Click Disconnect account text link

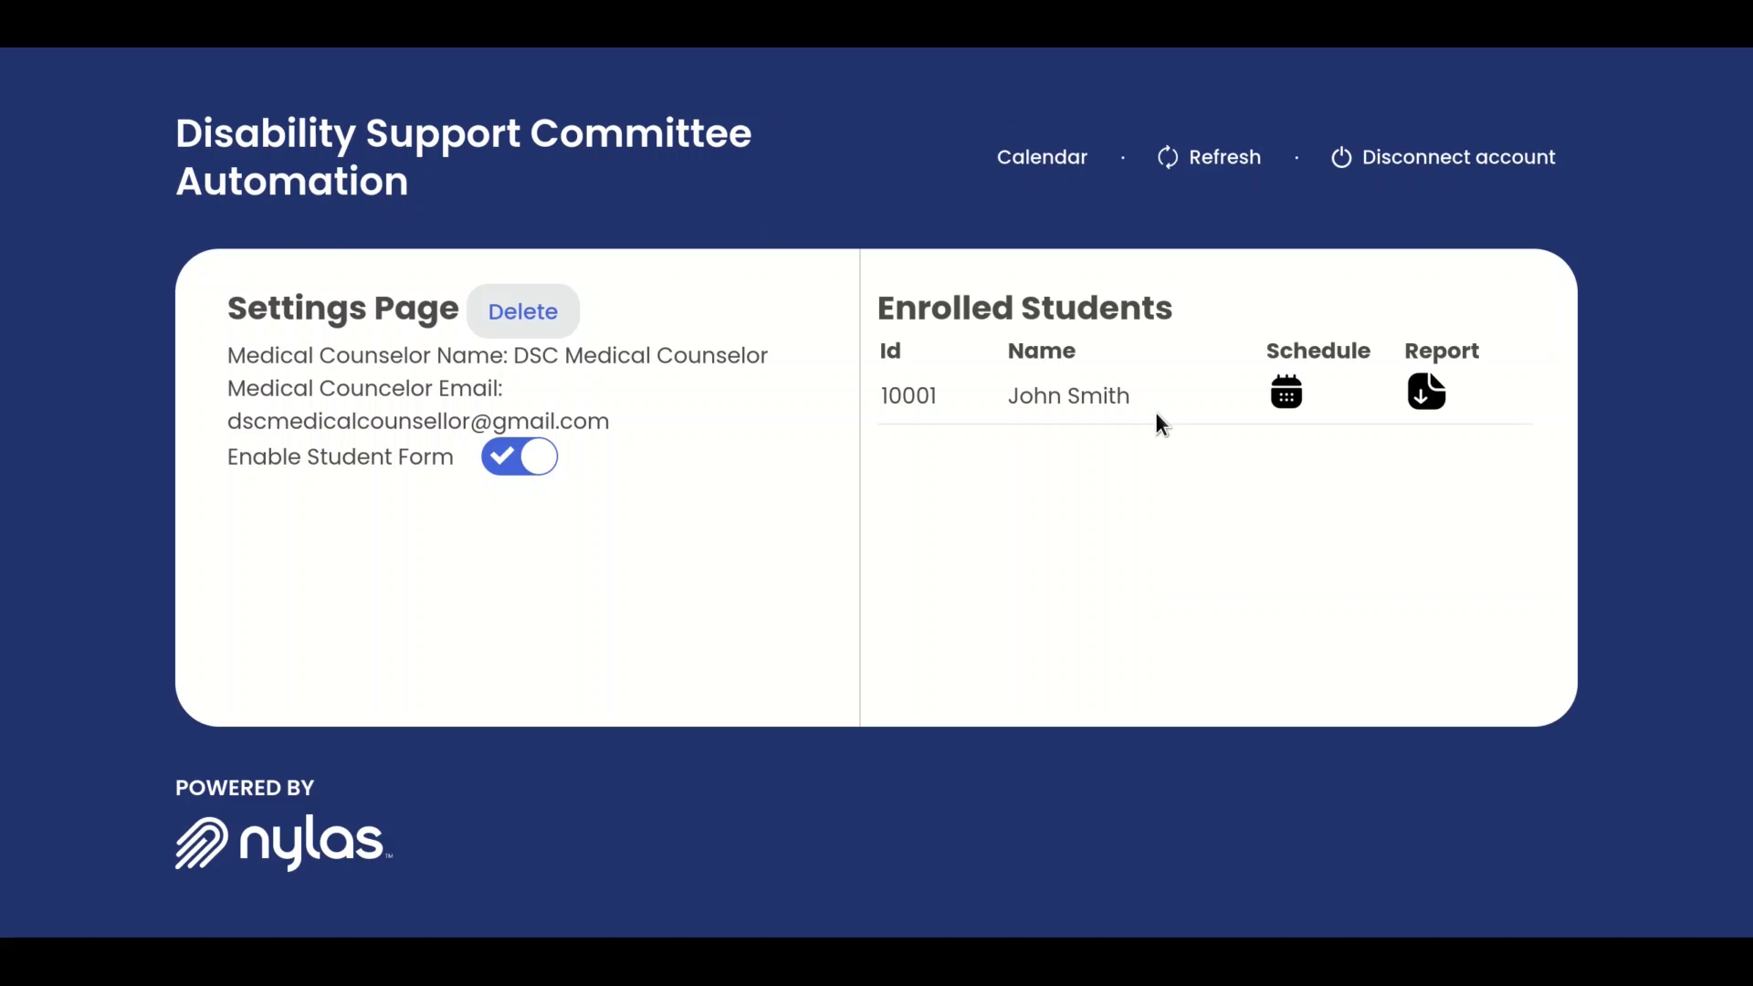pos(1458,157)
